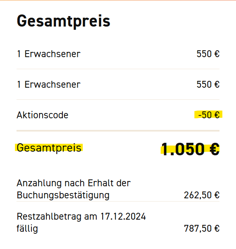Select the highlighted -50 € discount
Image resolution: width=236 pixels, height=249 pixels.
209,115
